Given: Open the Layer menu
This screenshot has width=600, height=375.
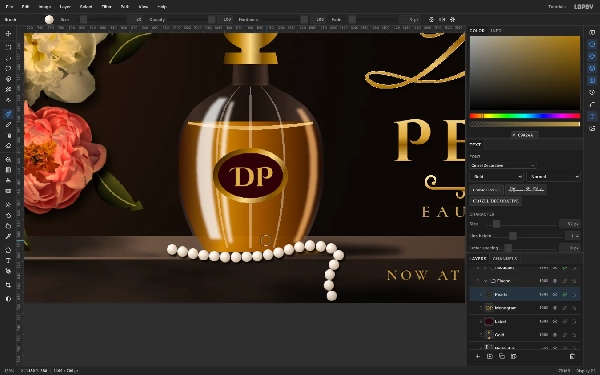Looking at the screenshot, I should point(65,7).
